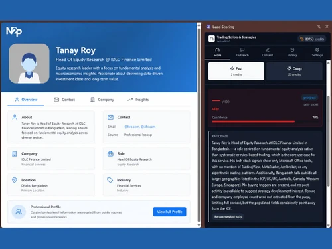332x249 pixels.
Task: Click the profile scrollbar up arrow
Action: (x=199, y=25)
